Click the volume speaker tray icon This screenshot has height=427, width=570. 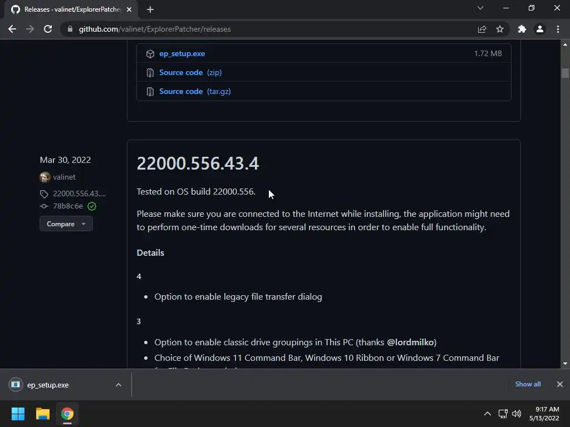[517, 414]
